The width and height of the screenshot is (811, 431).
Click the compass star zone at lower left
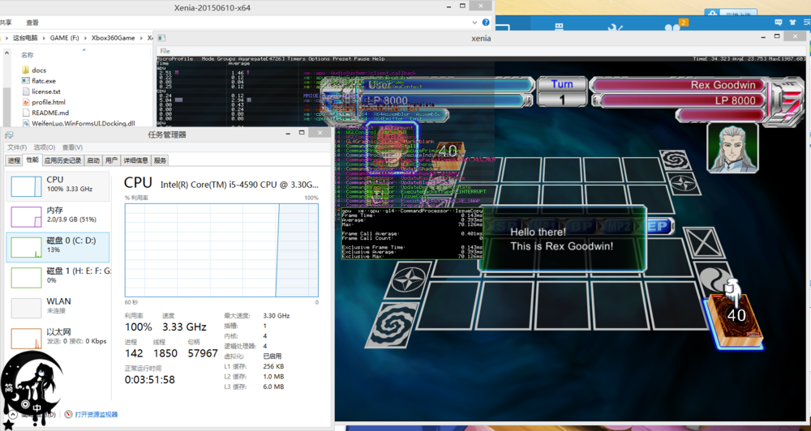[x=408, y=280]
